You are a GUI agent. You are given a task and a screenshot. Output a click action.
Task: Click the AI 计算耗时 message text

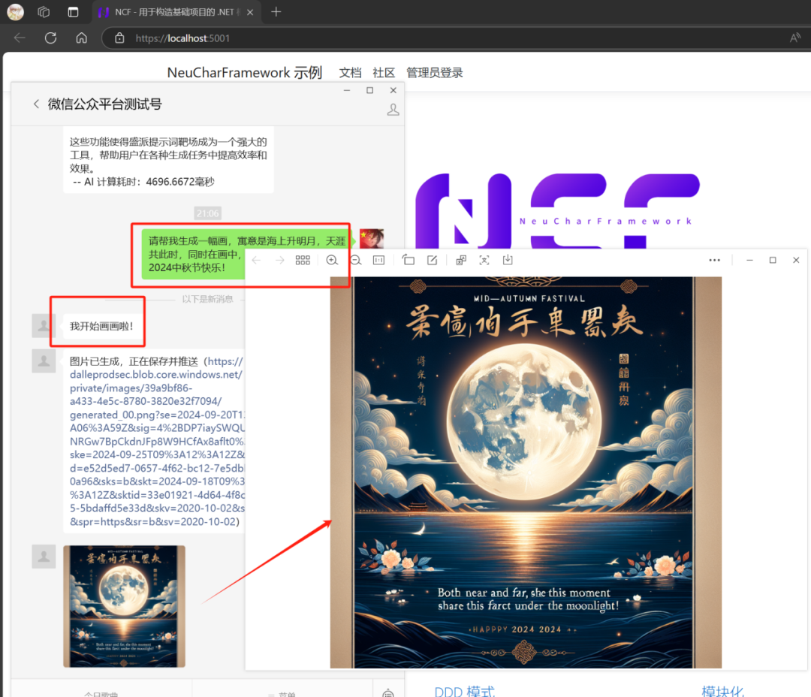(x=143, y=182)
